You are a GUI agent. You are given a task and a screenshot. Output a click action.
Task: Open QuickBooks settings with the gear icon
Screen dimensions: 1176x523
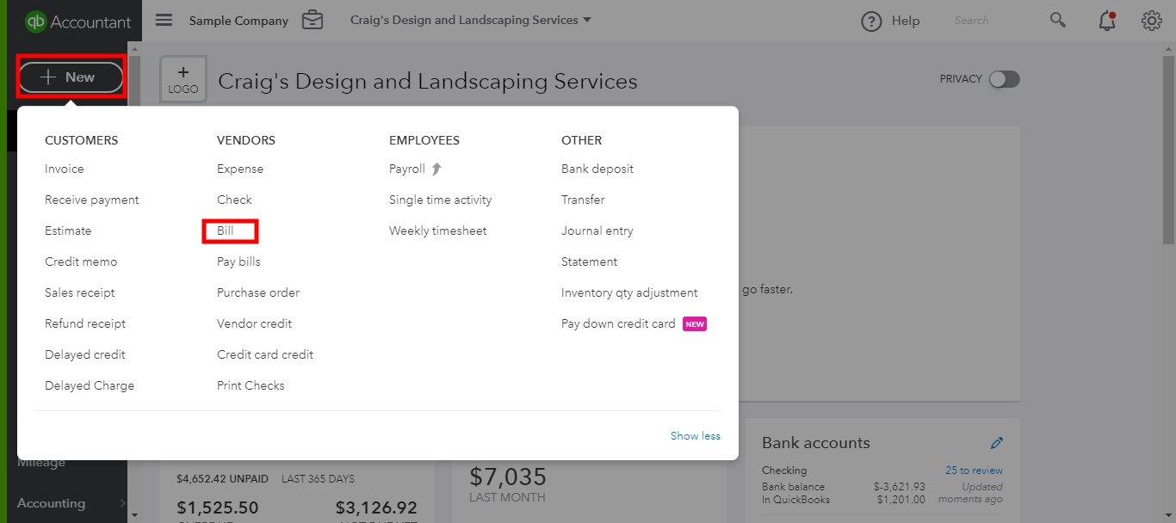(x=1151, y=21)
